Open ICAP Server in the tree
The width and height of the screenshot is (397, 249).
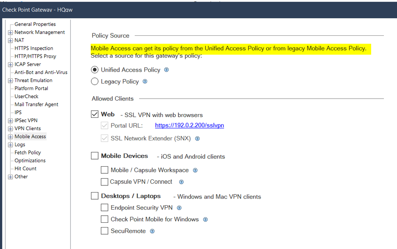pyautogui.click(x=28, y=64)
